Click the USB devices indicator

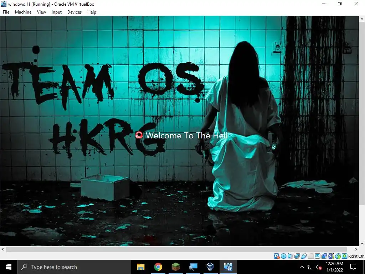304,256
